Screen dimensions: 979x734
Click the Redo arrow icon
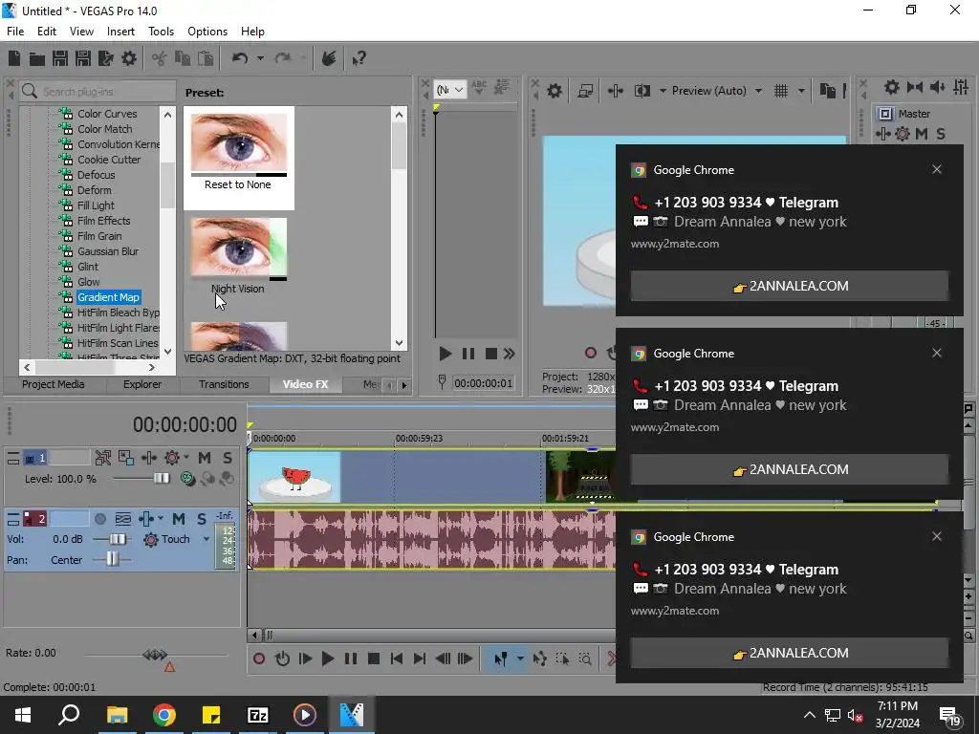point(283,58)
